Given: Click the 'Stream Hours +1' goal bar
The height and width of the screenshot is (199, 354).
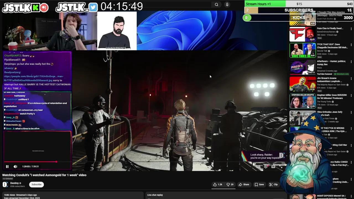Looking at the screenshot, I should pyautogui.click(x=265, y=4).
